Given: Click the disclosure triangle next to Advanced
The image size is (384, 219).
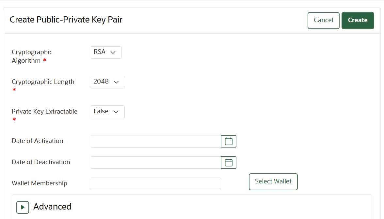Looking at the screenshot, I should click(x=23, y=207).
